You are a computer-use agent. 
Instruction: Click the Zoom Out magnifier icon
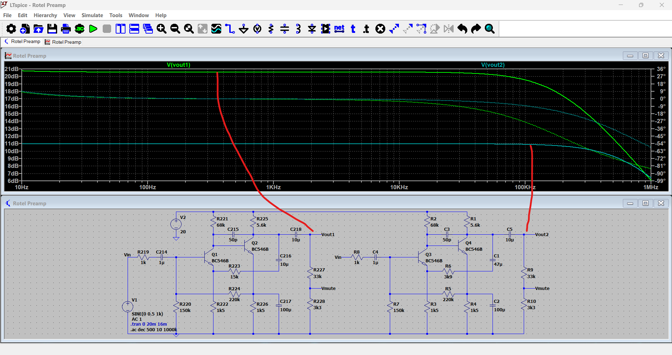(x=175, y=29)
